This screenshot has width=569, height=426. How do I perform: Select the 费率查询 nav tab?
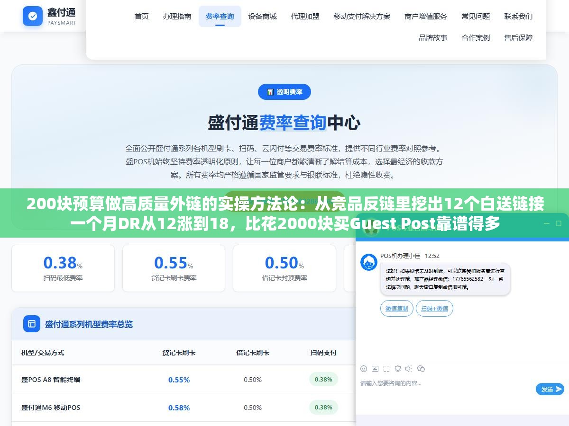tap(220, 16)
